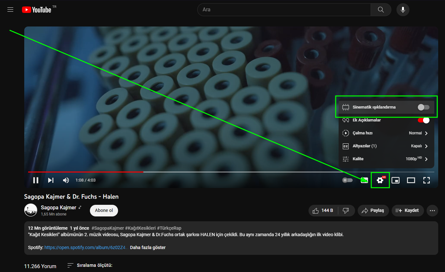The height and width of the screenshot is (272, 445).
Task: Toggle subtitles with the captions button
Action: [x=364, y=180]
